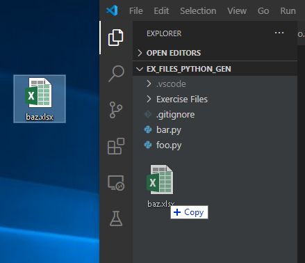
Task: Open the View menu
Action: tap(237, 11)
